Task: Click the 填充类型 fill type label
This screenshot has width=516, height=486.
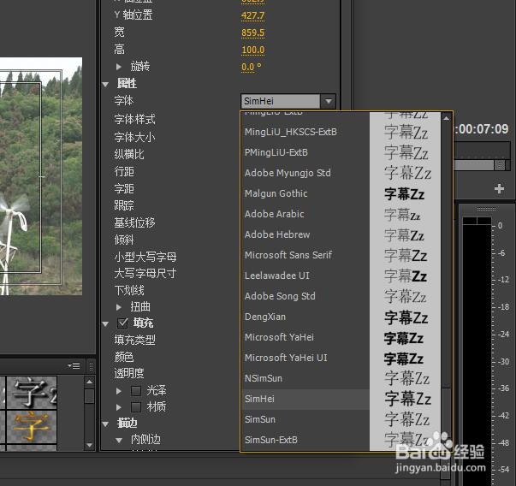Action: pos(134,340)
